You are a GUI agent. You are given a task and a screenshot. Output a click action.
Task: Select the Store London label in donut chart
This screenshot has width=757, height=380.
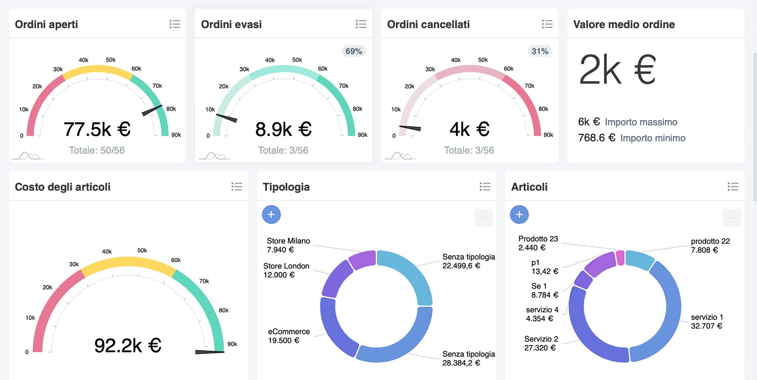(x=286, y=270)
